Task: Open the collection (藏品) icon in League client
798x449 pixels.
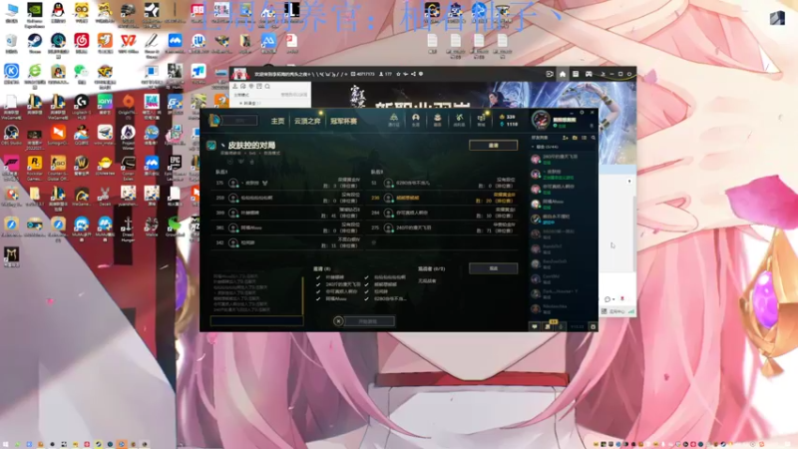Action: point(437,119)
